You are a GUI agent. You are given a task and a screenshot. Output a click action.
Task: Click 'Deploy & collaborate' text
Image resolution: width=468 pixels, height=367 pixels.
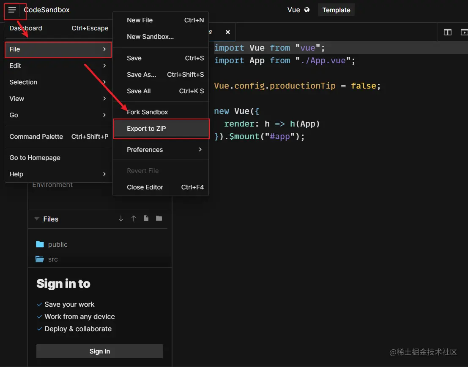coord(78,329)
